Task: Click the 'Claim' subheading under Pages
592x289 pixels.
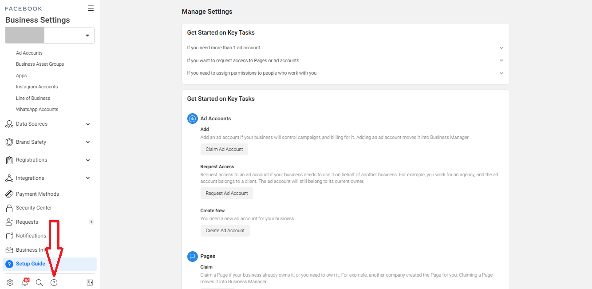Action: coord(206,267)
